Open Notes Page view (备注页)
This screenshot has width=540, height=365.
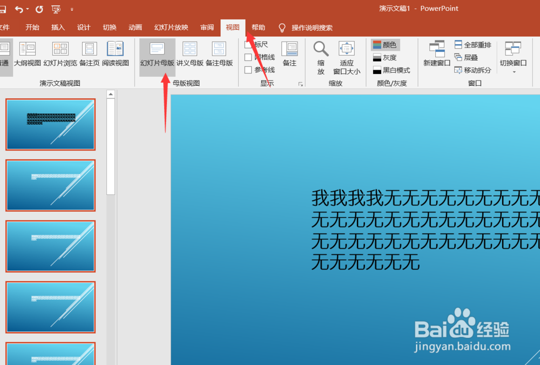pyautogui.click(x=90, y=53)
